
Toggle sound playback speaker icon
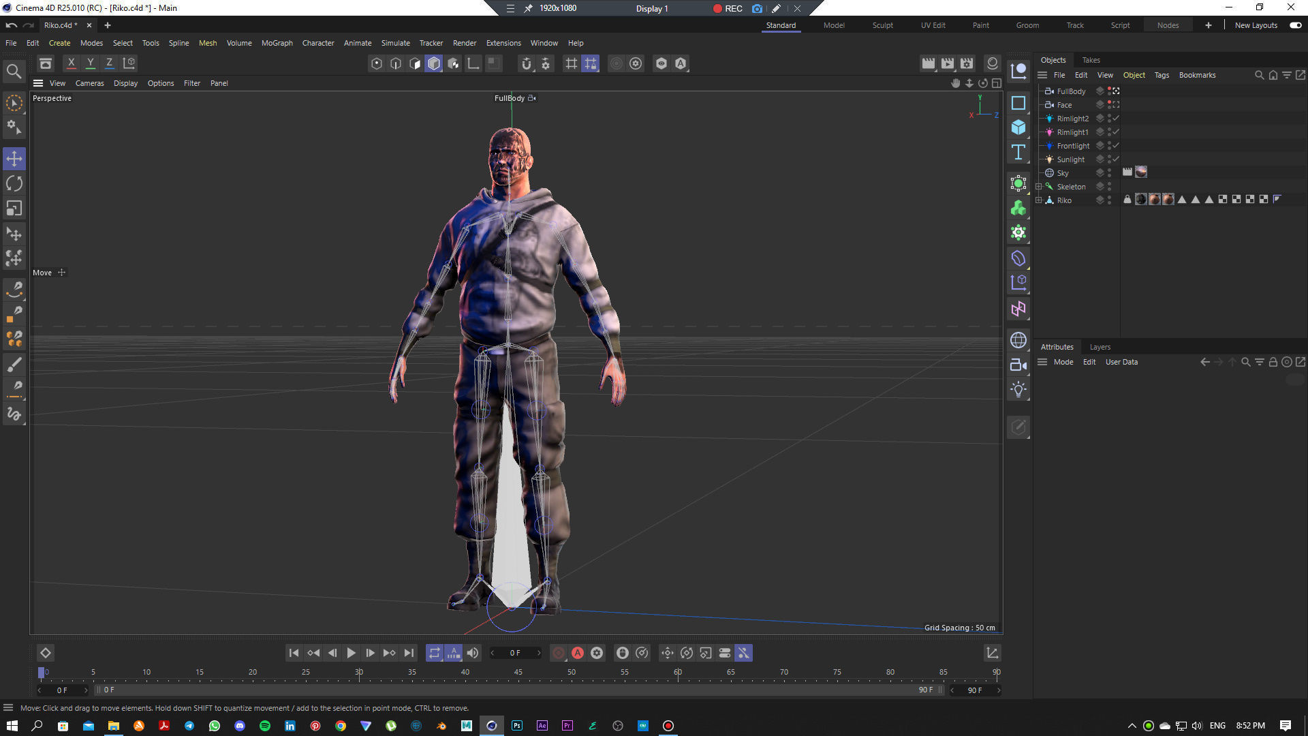pos(473,653)
